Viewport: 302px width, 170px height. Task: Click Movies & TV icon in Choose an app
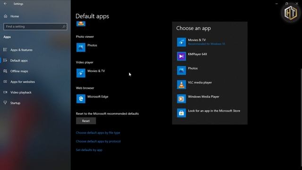(x=181, y=42)
